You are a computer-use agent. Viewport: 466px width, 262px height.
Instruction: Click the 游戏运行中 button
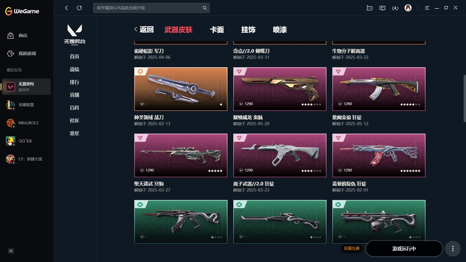coord(404,249)
